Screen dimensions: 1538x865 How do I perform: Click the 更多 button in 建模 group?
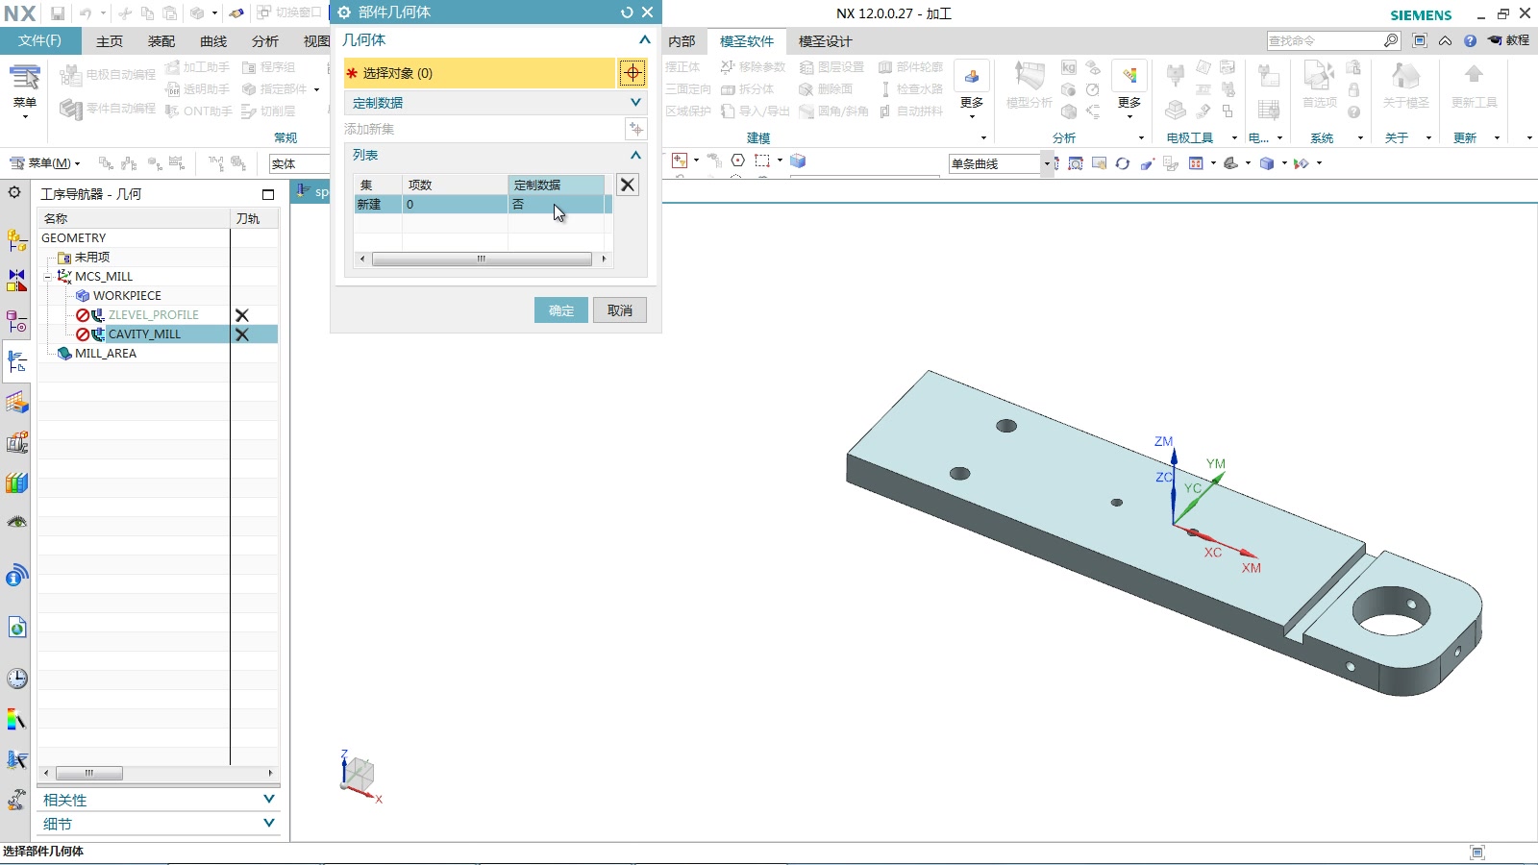tap(972, 91)
